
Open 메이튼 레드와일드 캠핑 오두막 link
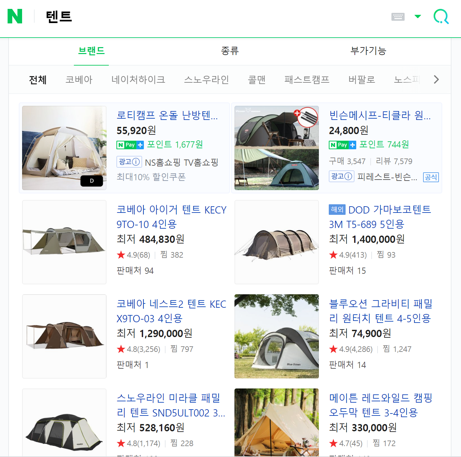(381, 405)
